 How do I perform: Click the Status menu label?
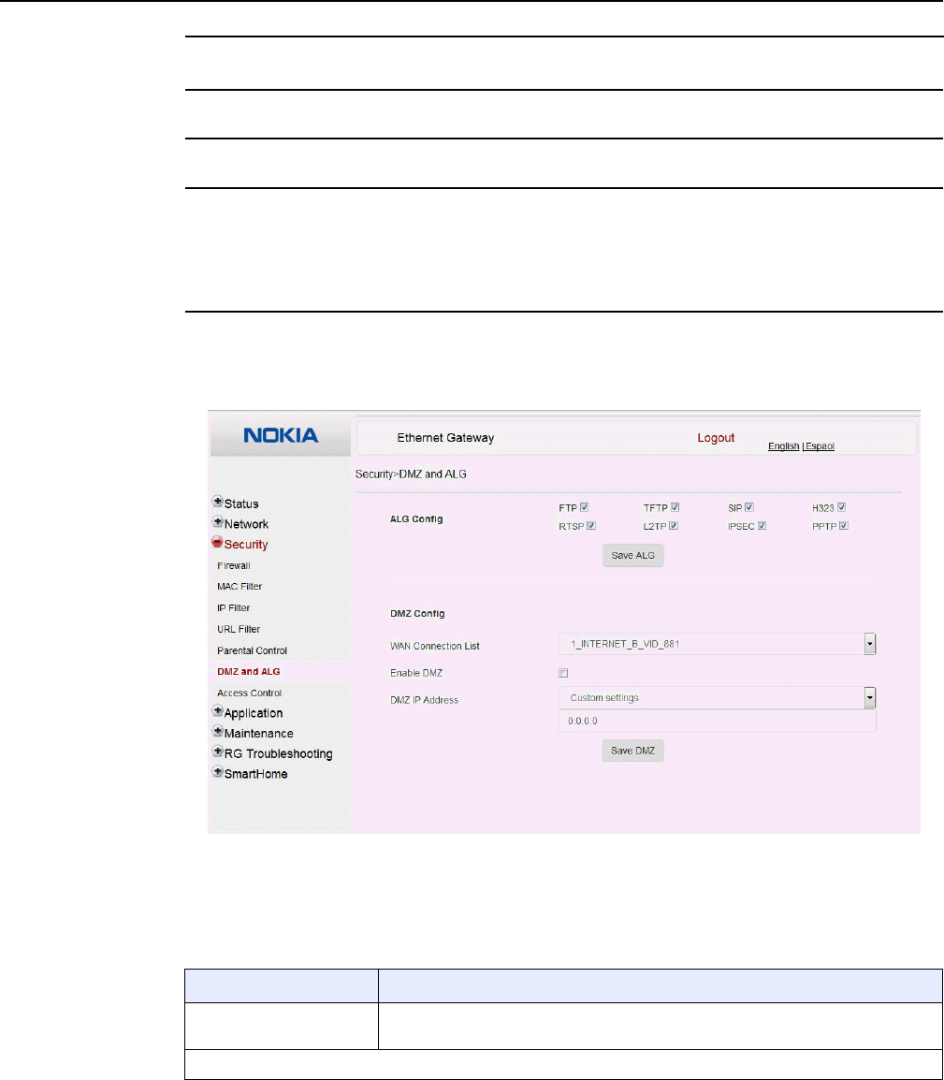click(x=241, y=504)
